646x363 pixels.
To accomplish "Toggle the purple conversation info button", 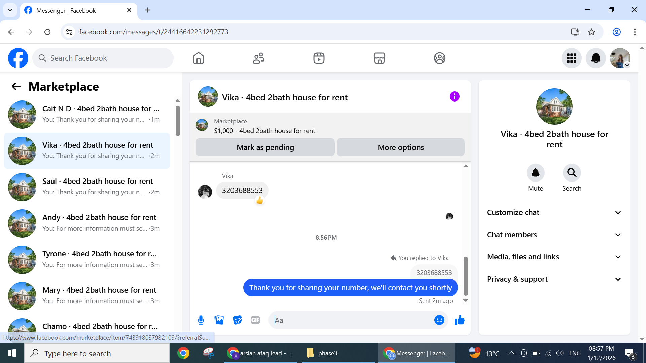I will coord(454,97).
